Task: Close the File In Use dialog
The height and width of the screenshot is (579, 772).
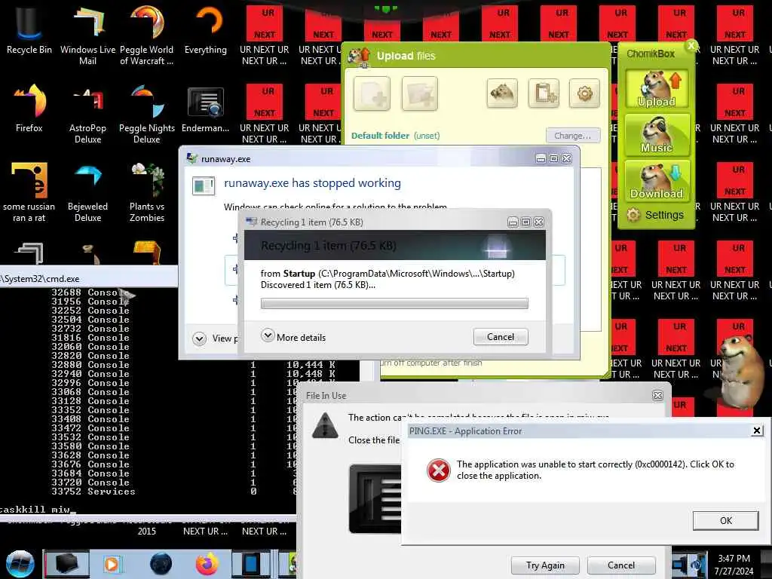Action: [657, 395]
